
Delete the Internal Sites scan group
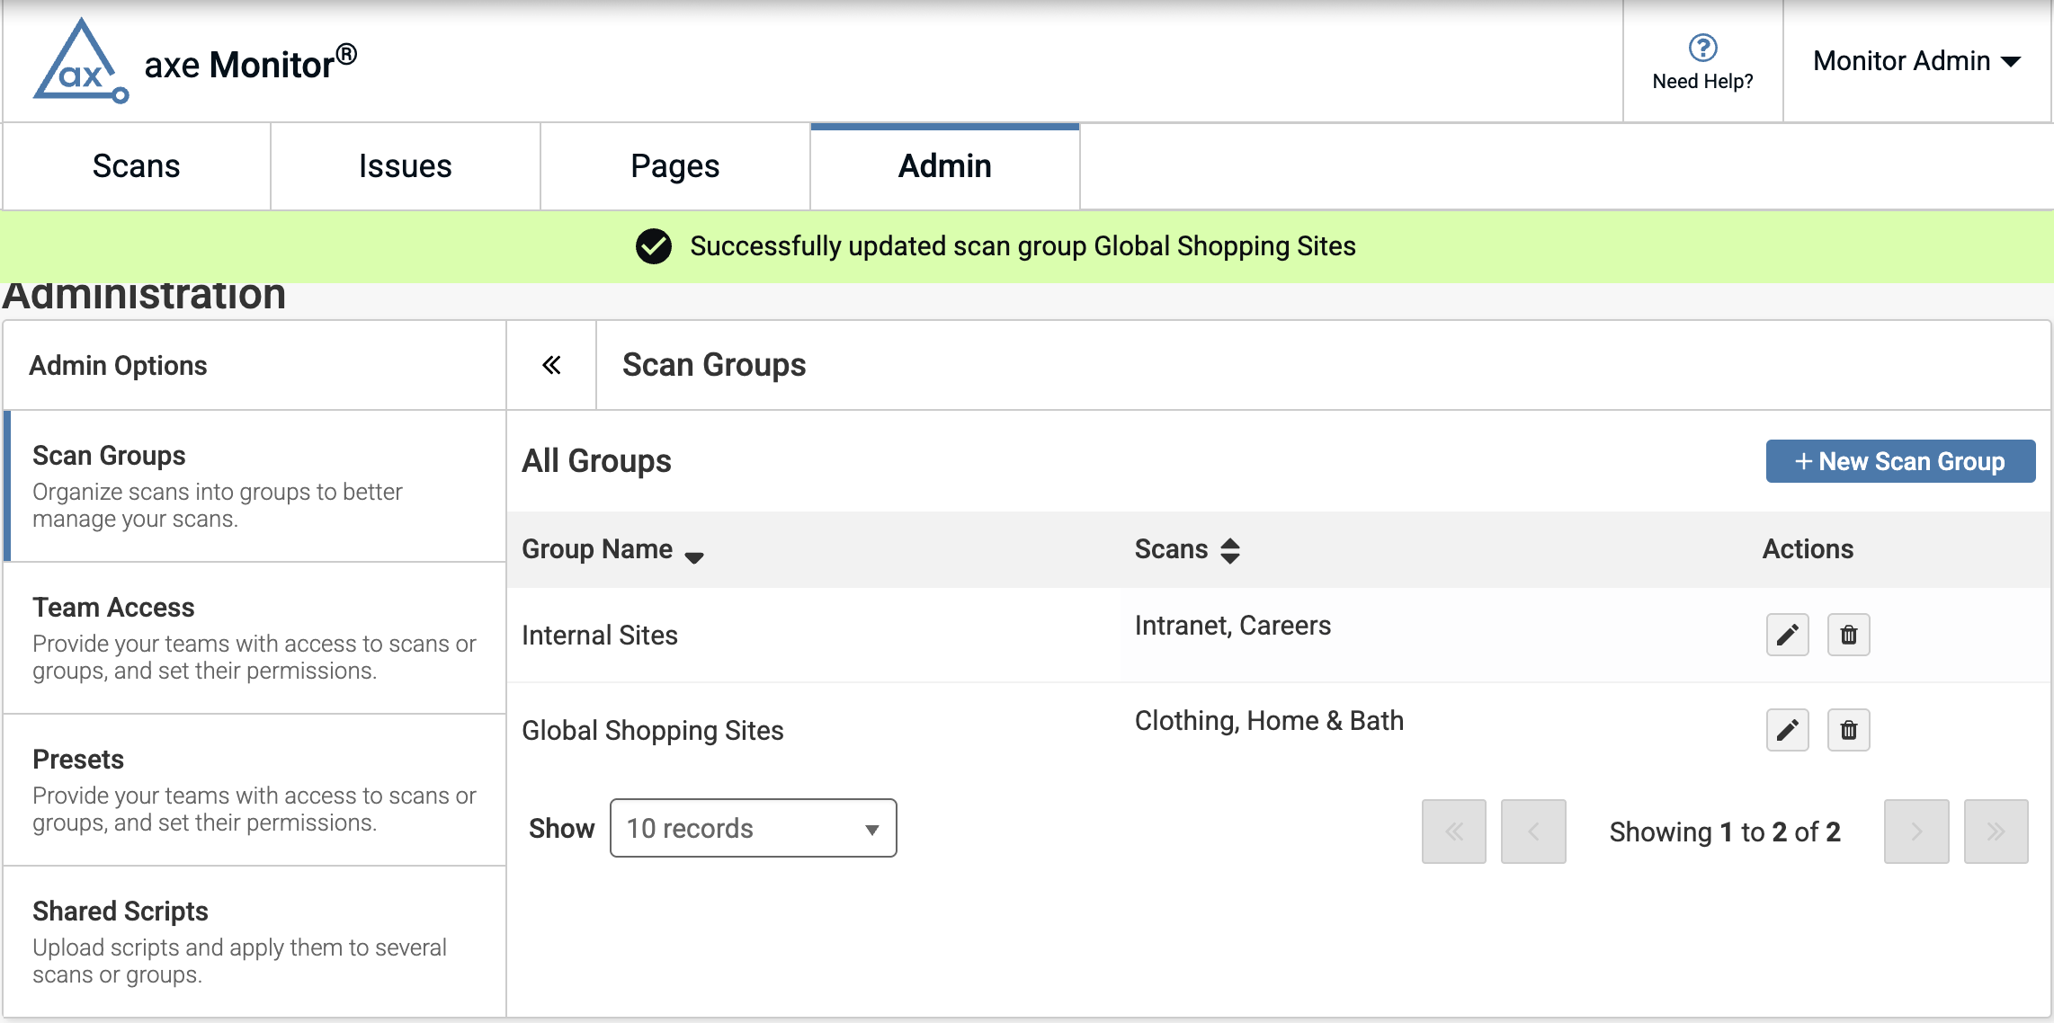[x=1848, y=636]
